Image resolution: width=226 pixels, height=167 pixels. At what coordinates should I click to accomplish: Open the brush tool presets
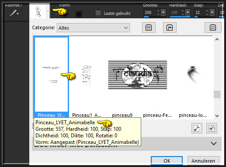[x=14, y=14]
